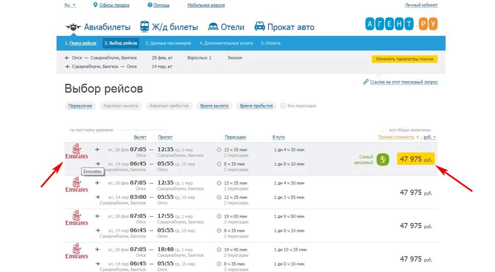Select step 5 Оплата

pyautogui.click(x=271, y=43)
